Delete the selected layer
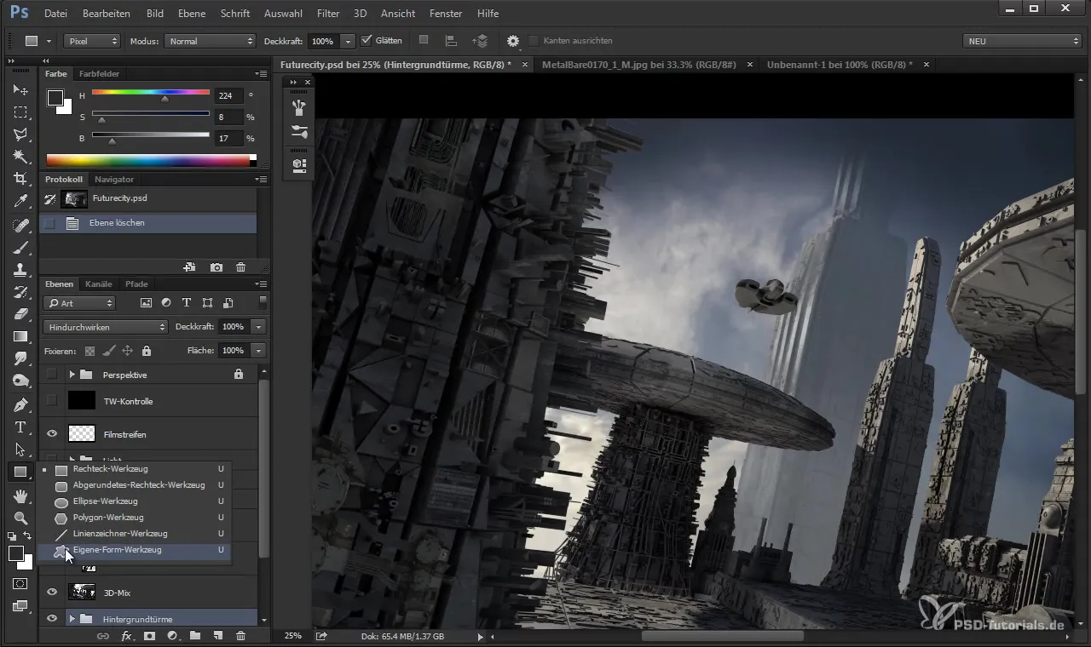 coord(240,636)
